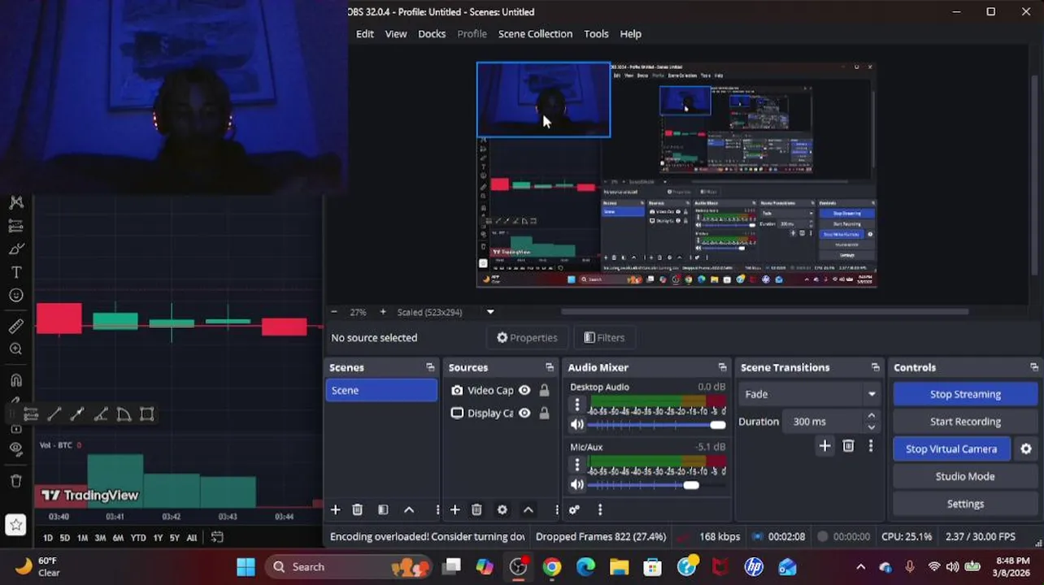Click Stop Streaming button
This screenshot has width=1044, height=585.
click(x=965, y=394)
